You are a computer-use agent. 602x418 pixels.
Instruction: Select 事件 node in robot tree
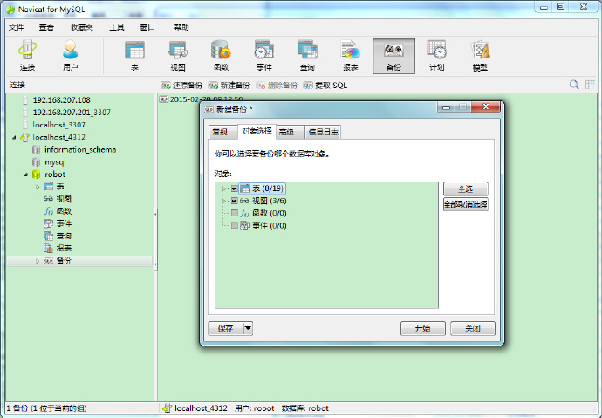(64, 223)
